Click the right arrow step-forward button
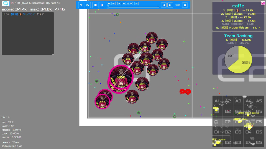This screenshot has height=149, width=266. coord(114,3)
